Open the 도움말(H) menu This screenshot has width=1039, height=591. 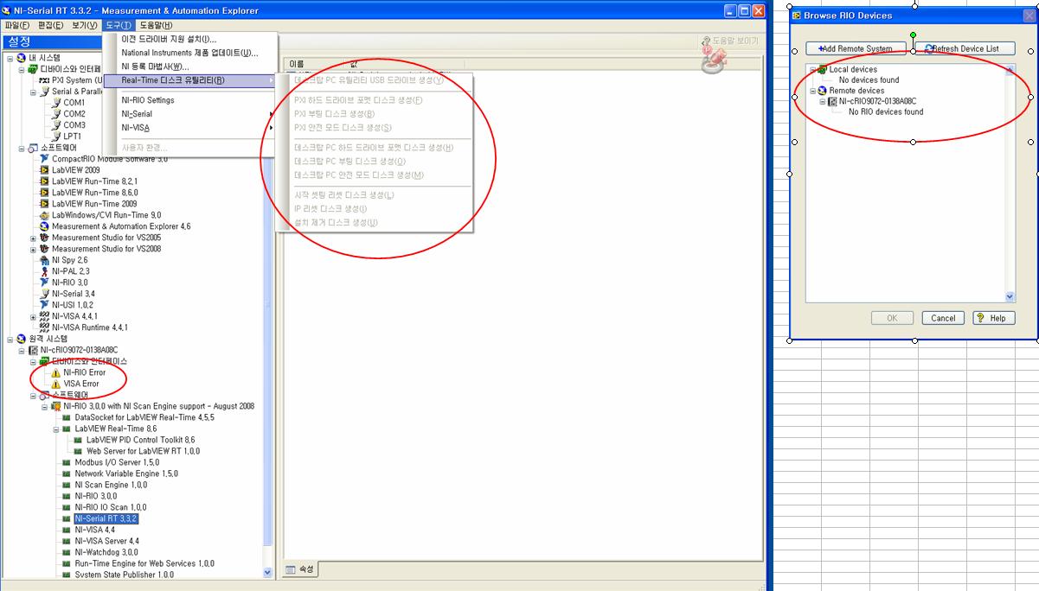pyautogui.click(x=157, y=25)
